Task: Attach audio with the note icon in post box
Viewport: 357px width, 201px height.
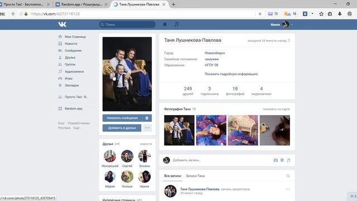Action: click(288, 160)
